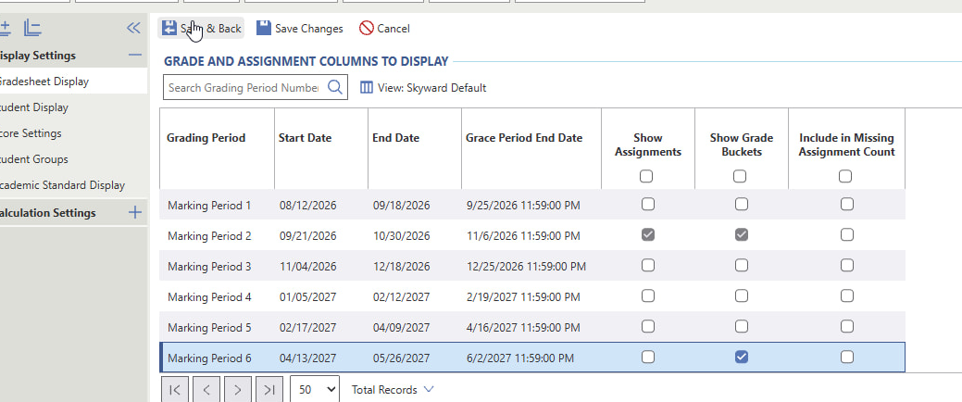Expand the Total Records chevron

(x=429, y=389)
